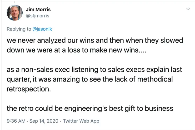Click the word "retrospection." in the tweet
The width and height of the screenshot is (195, 130).
[x=29, y=88]
